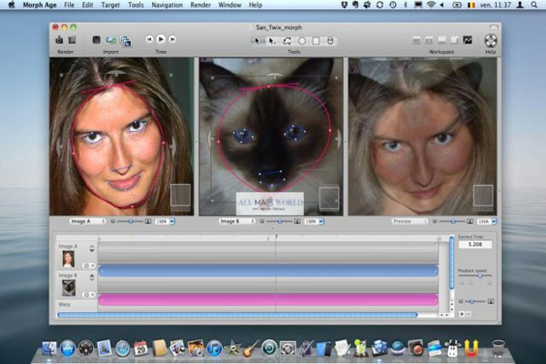Pick the curve drawing tool
Image resolution: width=546 pixels, height=364 pixels.
click(288, 40)
